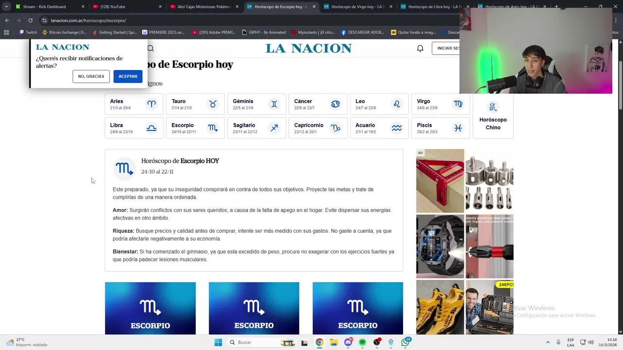Screen dimensions: 623x350
Task: Open the notifications bell icon on La Nacion
Action: (420, 48)
